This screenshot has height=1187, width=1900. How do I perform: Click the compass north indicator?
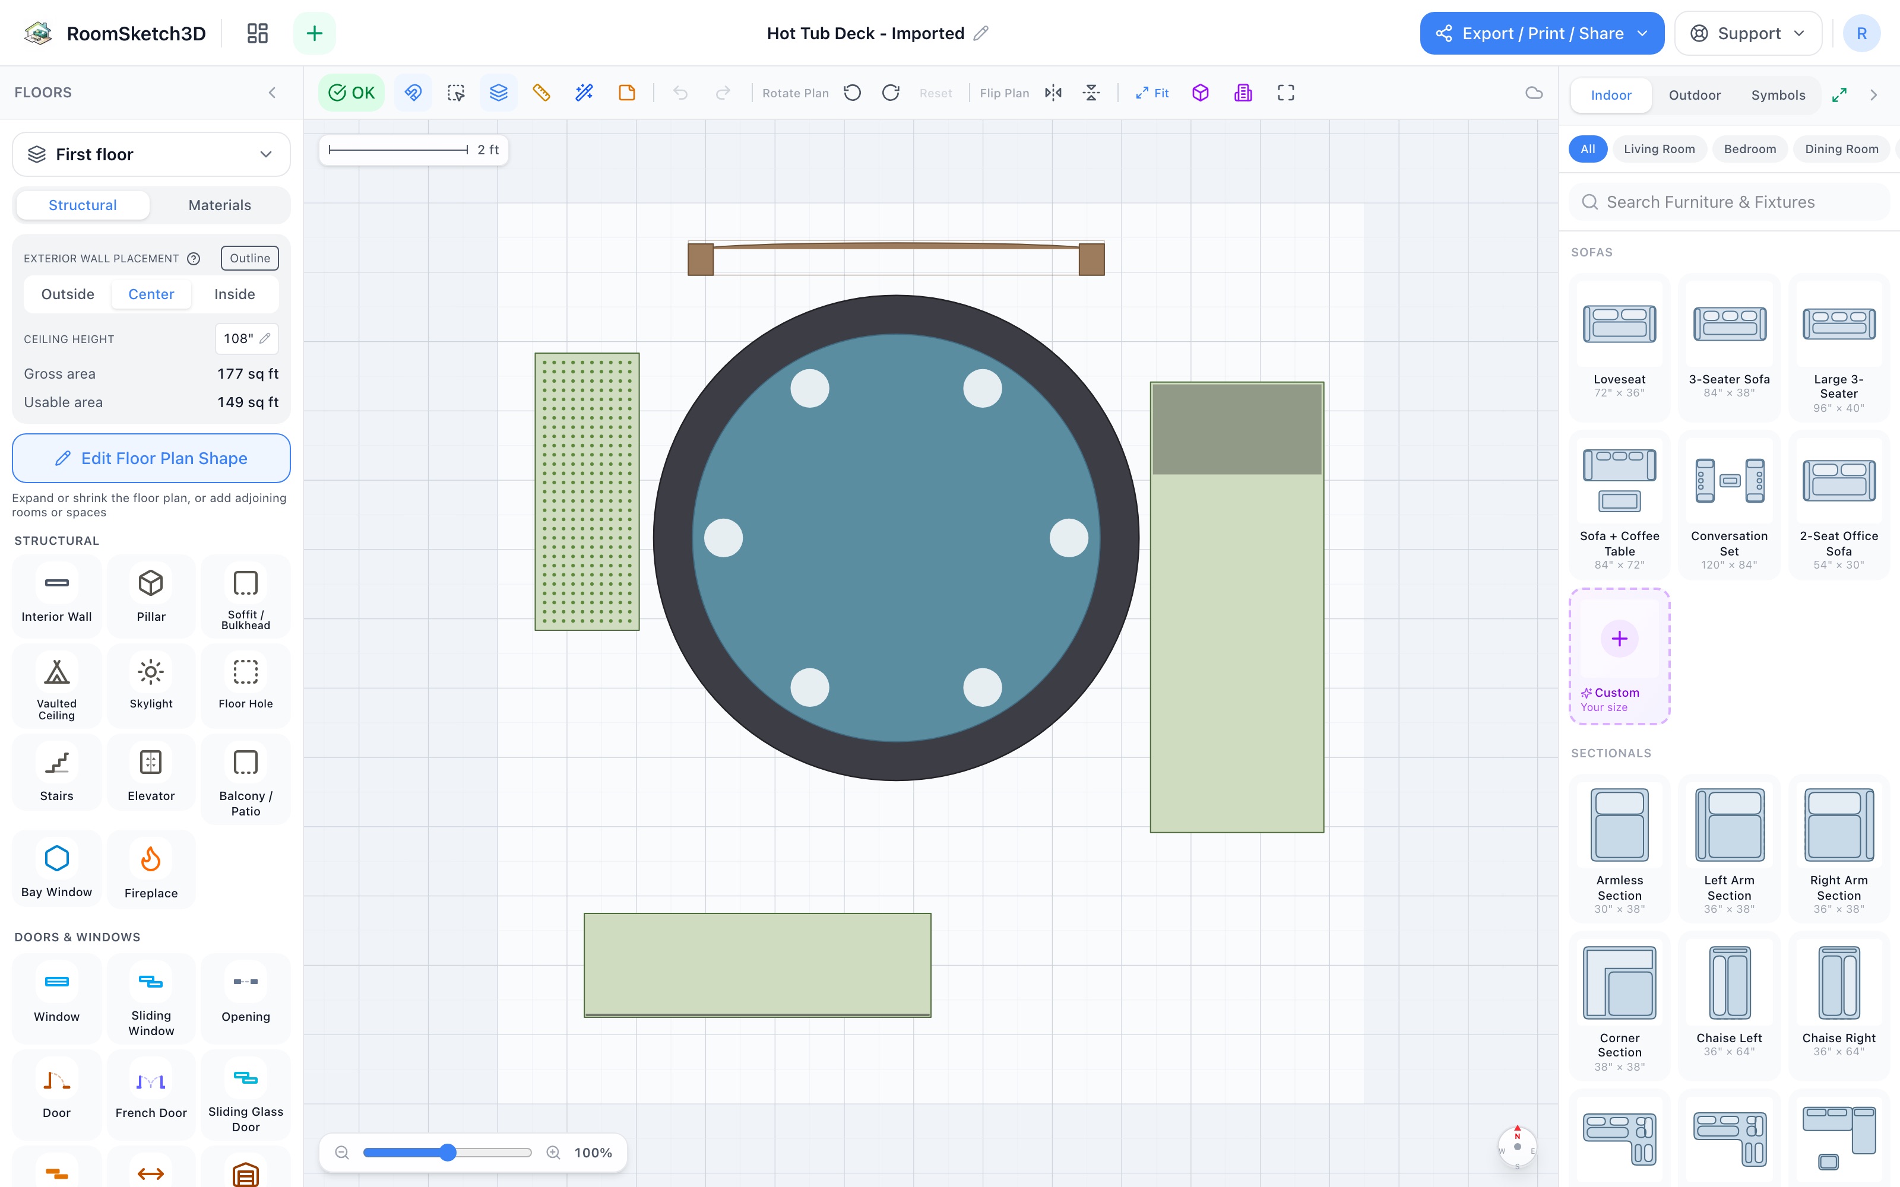point(1517,1147)
